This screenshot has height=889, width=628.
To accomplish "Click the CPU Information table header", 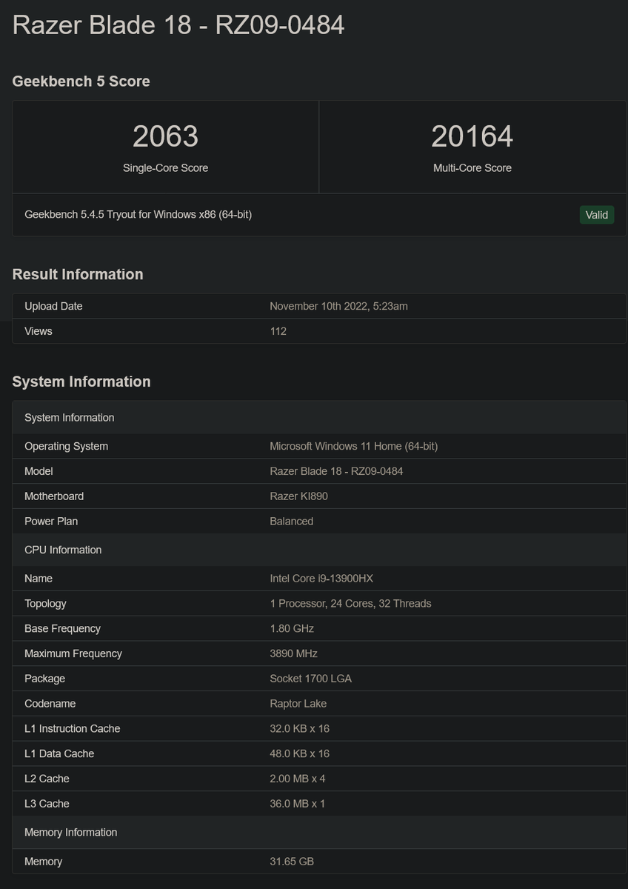I will point(63,550).
